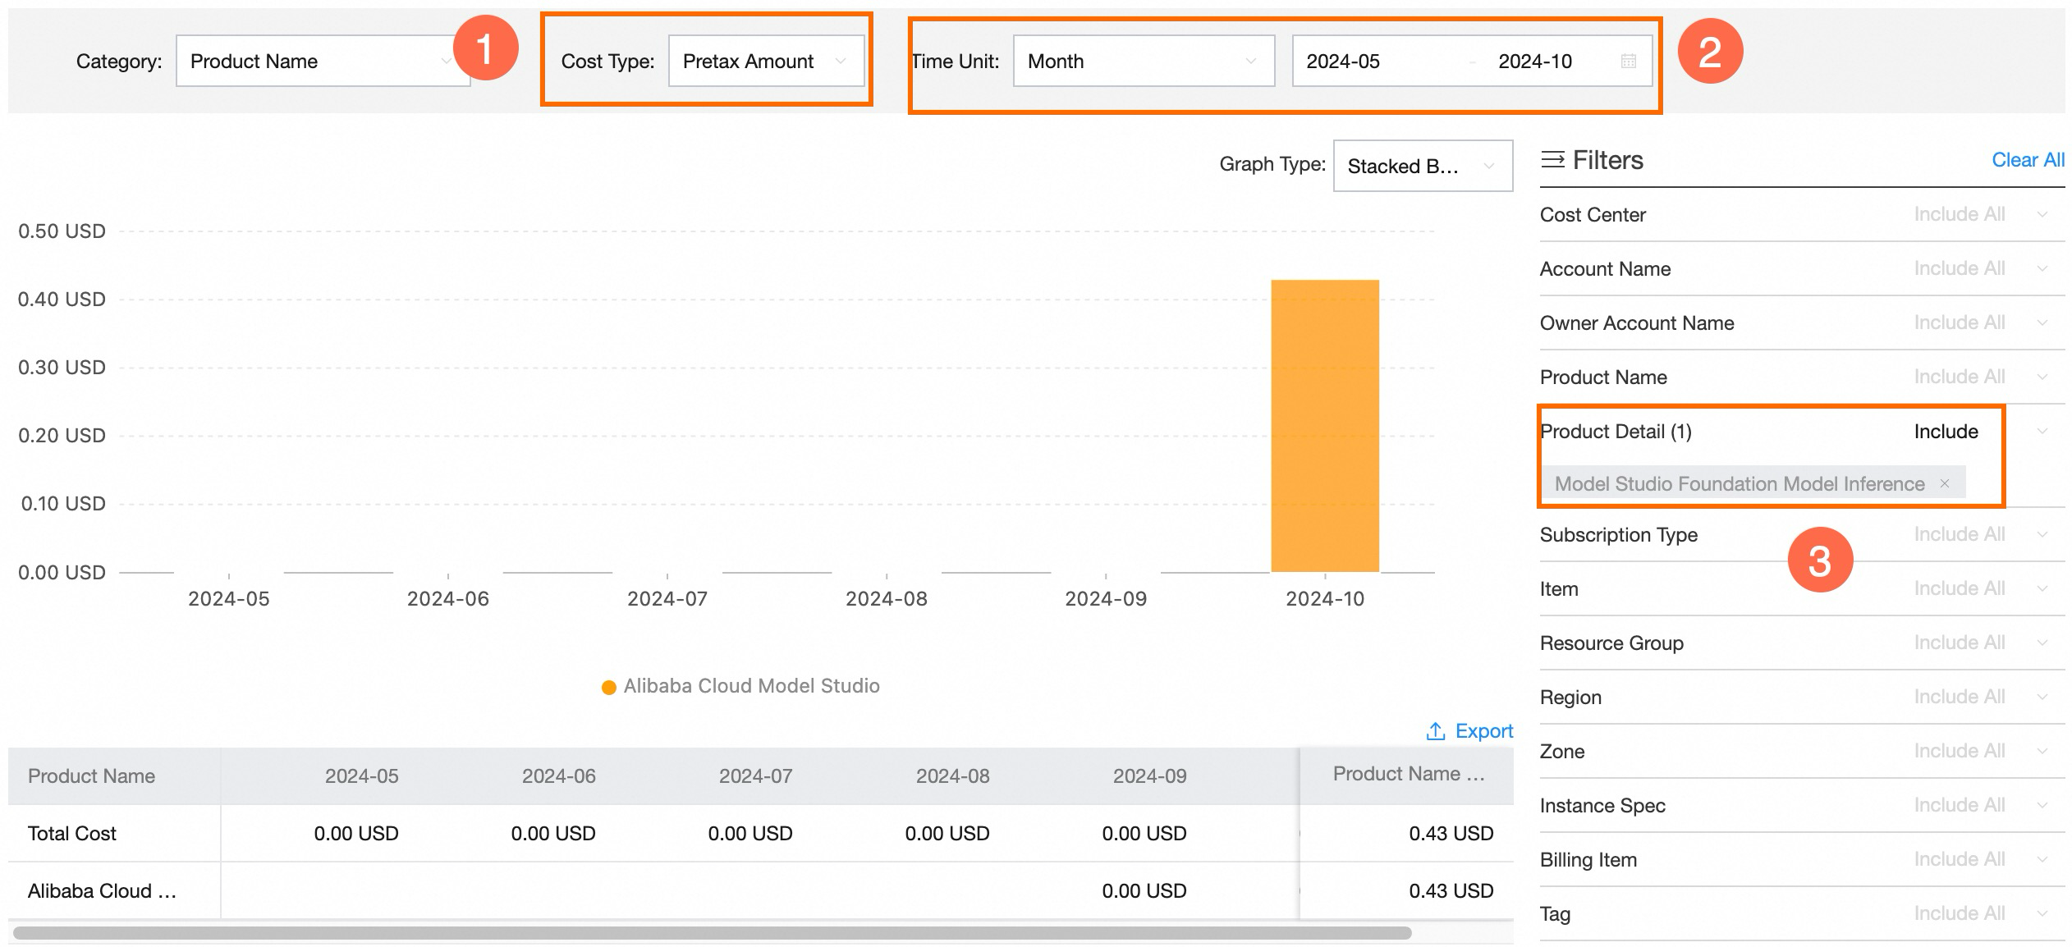Expand the Product Detail (1) filter chevron
The height and width of the screenshot is (947, 2072).
(2042, 431)
